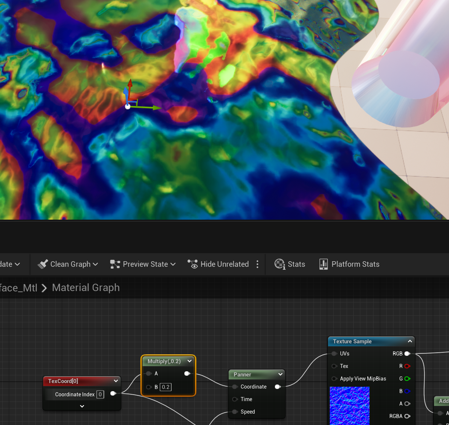
Task: Click the Panner Time input pin
Action: (235, 399)
